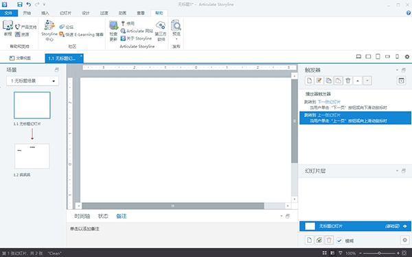Viewport: 412px width, 257px height.
Task: Create a new trigger in the 触发器 panel
Action: [x=309, y=80]
